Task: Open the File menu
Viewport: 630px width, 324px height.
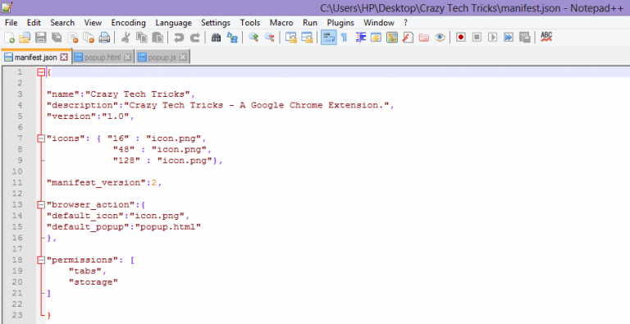Action: pos(11,22)
